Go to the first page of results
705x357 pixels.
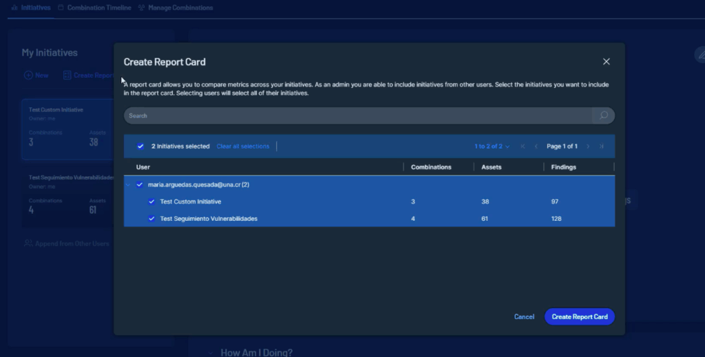tap(523, 147)
